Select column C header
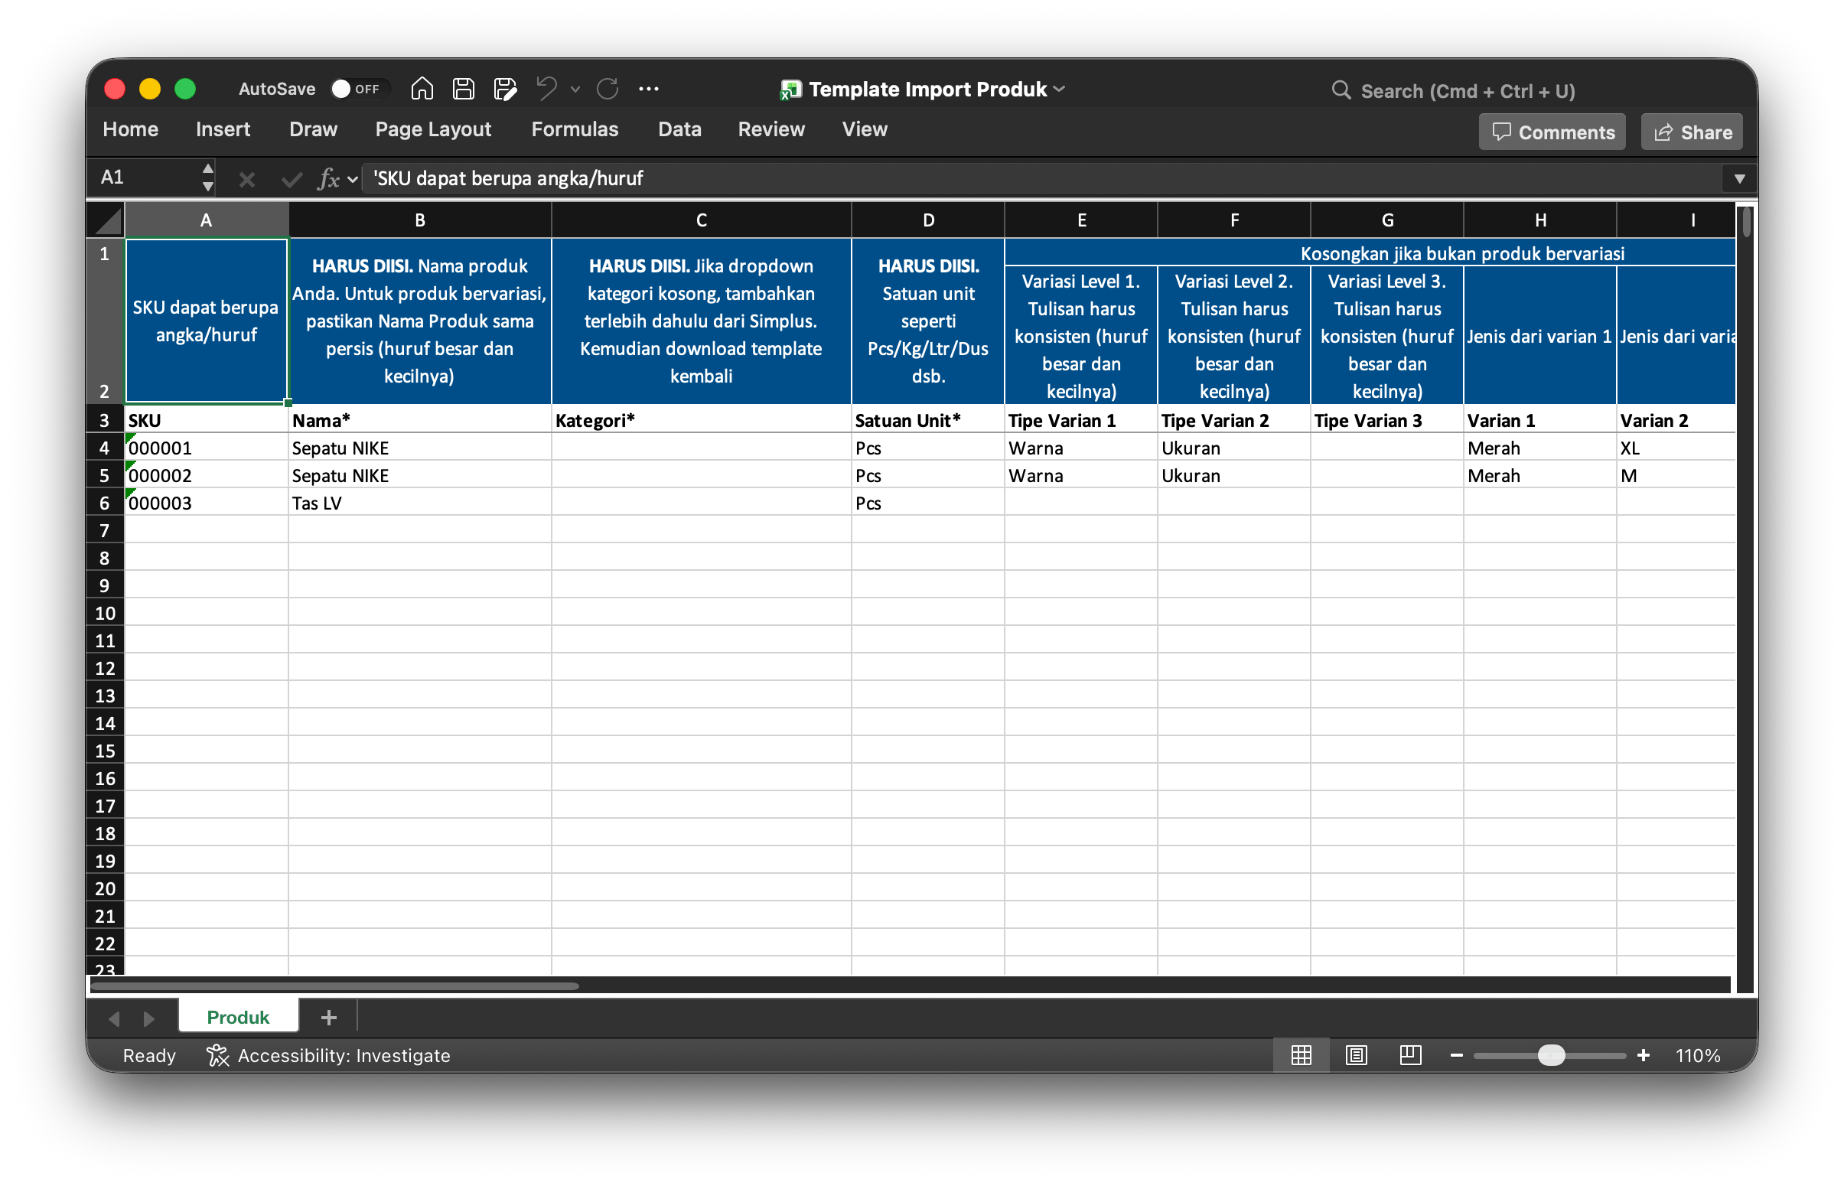This screenshot has width=1844, height=1186. pyautogui.click(x=701, y=220)
